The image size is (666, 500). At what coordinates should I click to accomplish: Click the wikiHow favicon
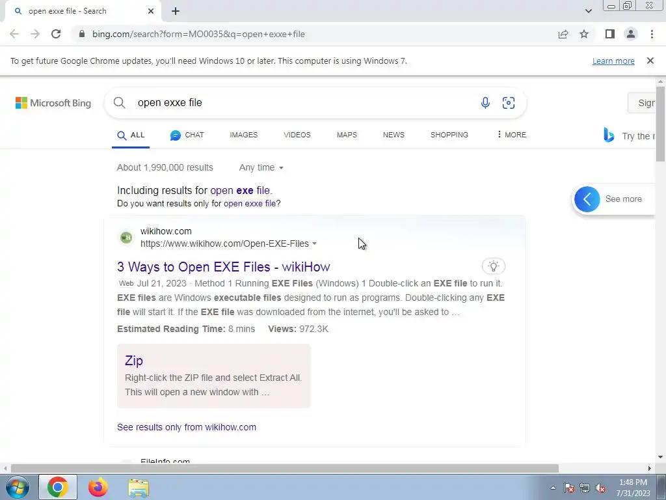click(126, 237)
